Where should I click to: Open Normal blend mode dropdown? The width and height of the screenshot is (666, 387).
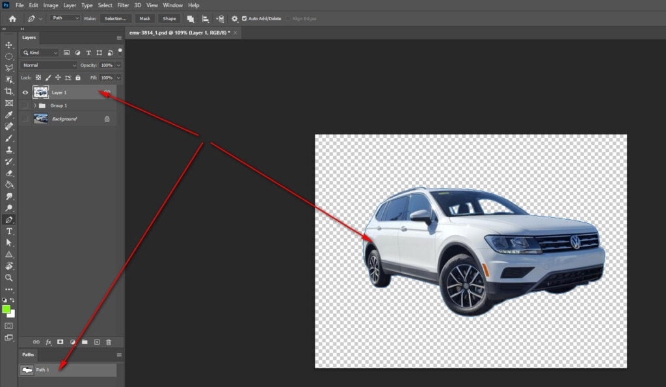[48, 66]
